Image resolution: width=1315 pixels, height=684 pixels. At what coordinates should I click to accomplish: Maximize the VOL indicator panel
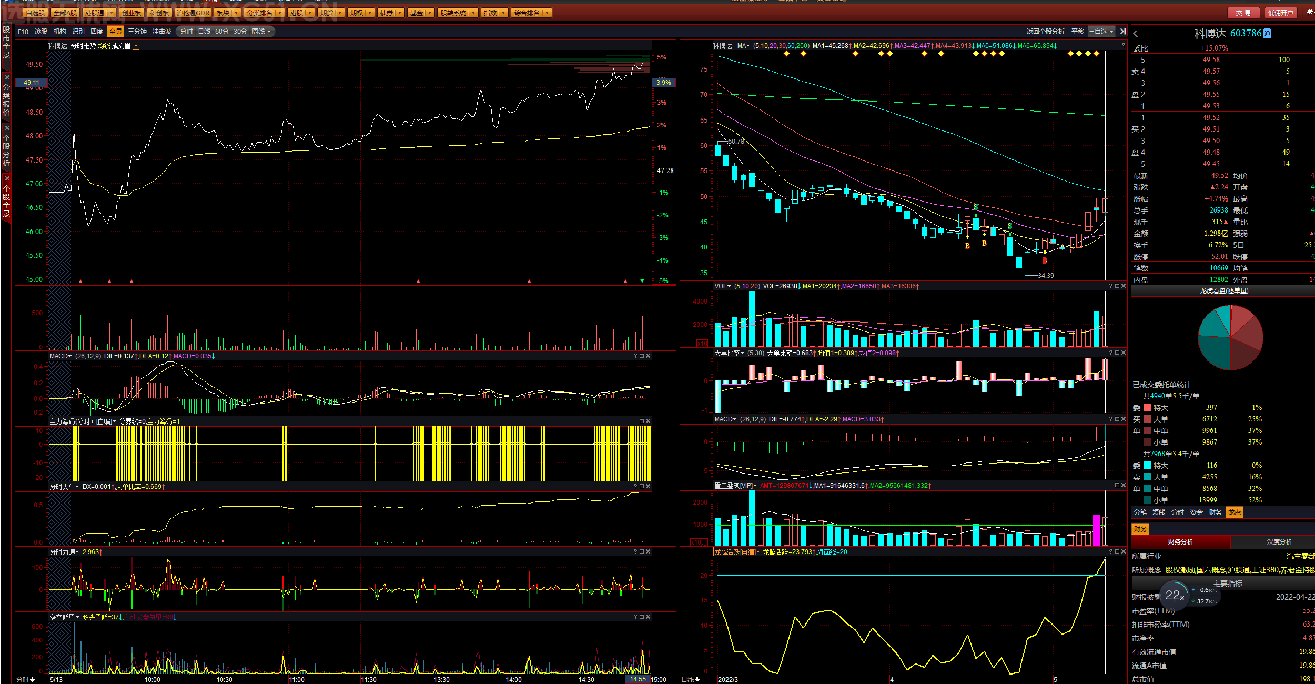point(1117,286)
